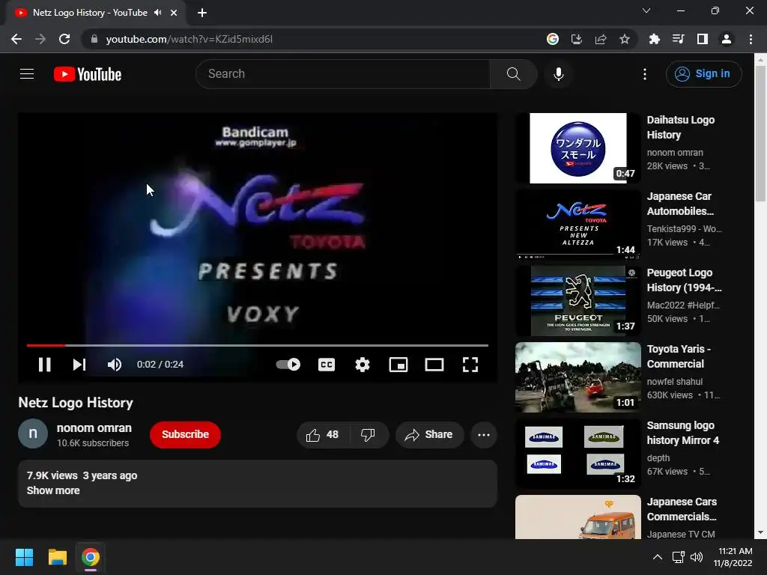Skip to the next video
This screenshot has height=575, width=767.
(79, 365)
